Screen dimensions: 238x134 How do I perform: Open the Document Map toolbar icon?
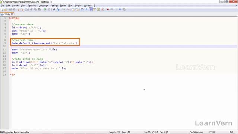point(99,9)
